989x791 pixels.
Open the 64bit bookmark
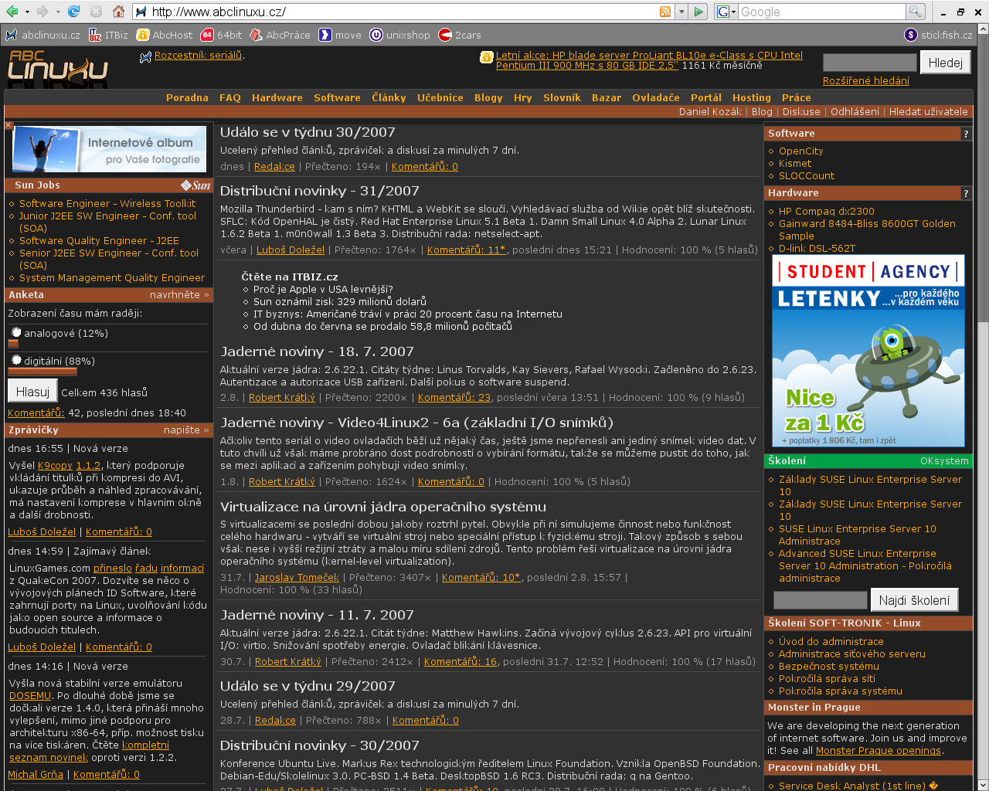tap(222, 35)
